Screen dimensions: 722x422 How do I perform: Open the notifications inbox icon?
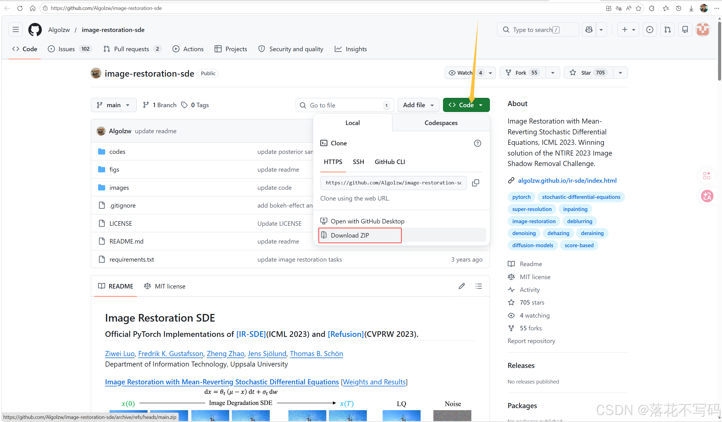pyautogui.click(x=685, y=30)
